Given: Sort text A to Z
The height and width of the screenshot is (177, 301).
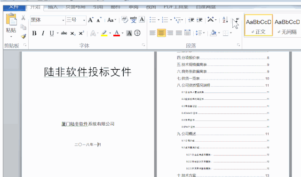Looking at the screenshot, I should (225, 20).
